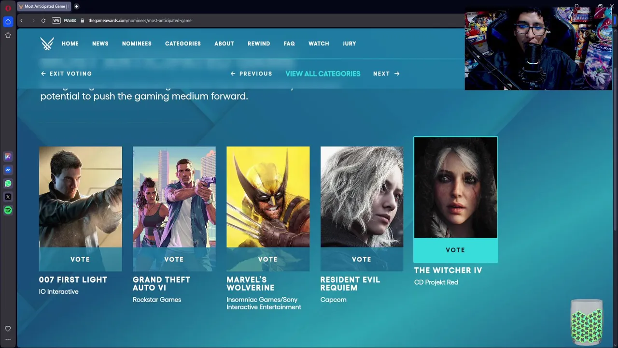Click The Witcher IV cover image
The width and height of the screenshot is (618, 348).
(x=455, y=188)
